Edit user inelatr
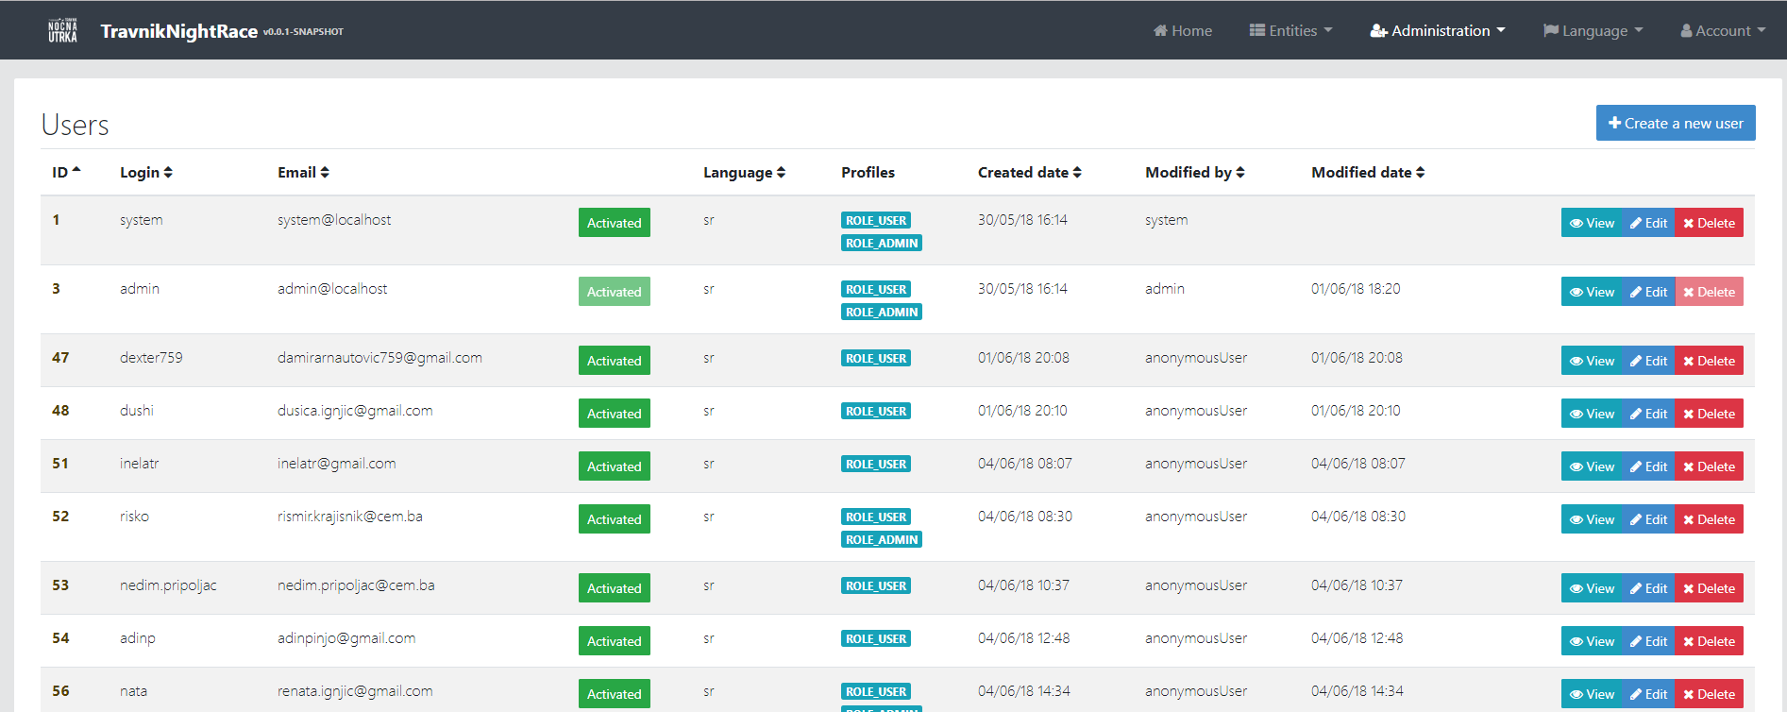1787x712 pixels. pyautogui.click(x=1648, y=466)
